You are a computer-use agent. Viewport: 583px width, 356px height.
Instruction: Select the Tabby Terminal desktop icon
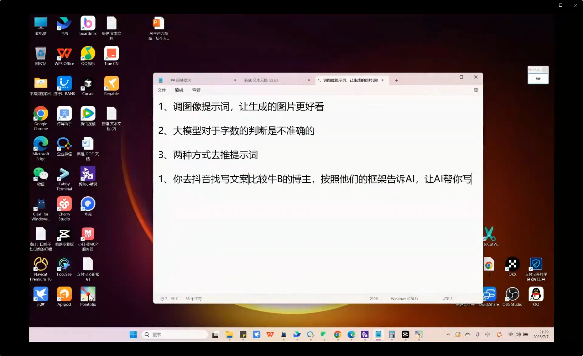click(x=64, y=178)
